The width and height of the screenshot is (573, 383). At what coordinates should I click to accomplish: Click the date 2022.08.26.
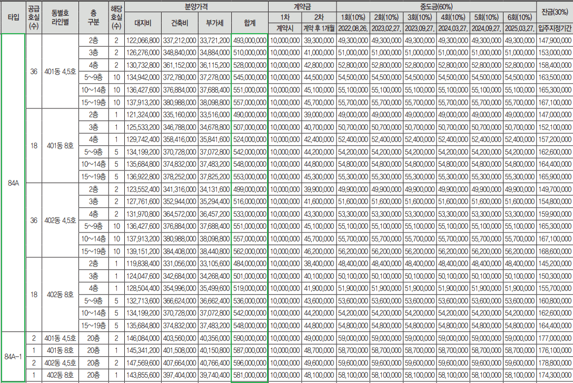pos(353,28)
